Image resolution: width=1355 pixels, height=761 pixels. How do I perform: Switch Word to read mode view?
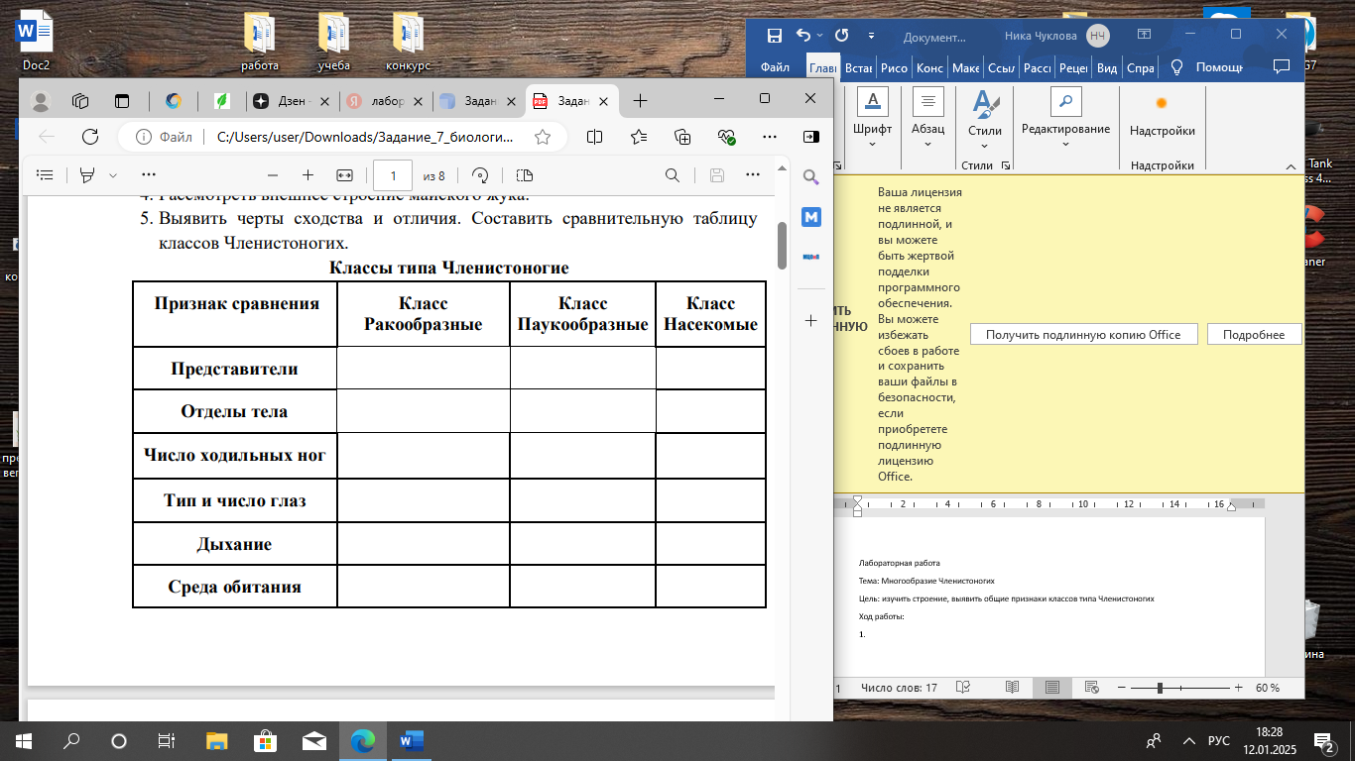[1012, 687]
